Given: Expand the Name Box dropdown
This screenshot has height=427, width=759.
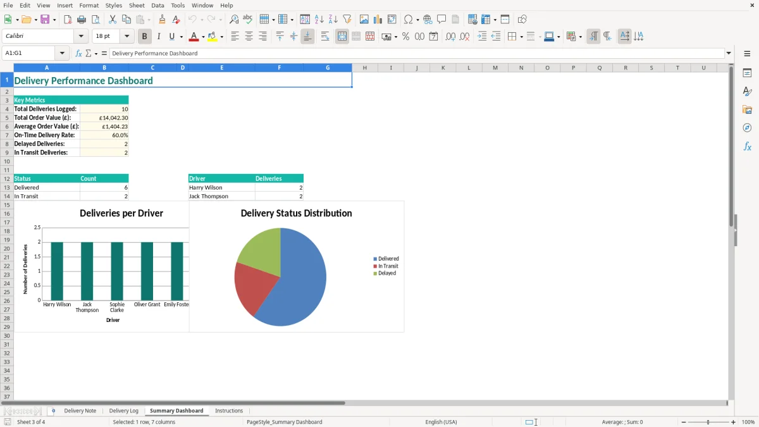Looking at the screenshot, I should 63,53.
